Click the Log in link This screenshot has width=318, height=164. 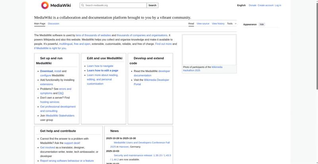[x=278, y=5]
